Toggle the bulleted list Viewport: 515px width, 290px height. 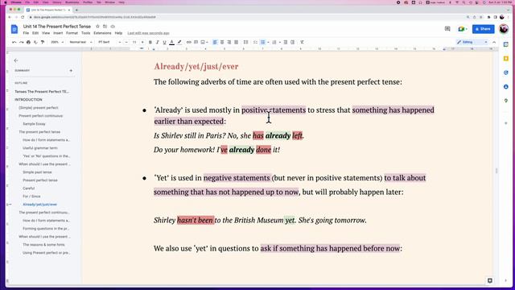click(x=263, y=43)
